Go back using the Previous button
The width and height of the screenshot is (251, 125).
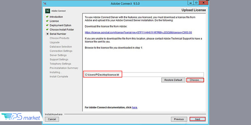tap(179, 119)
